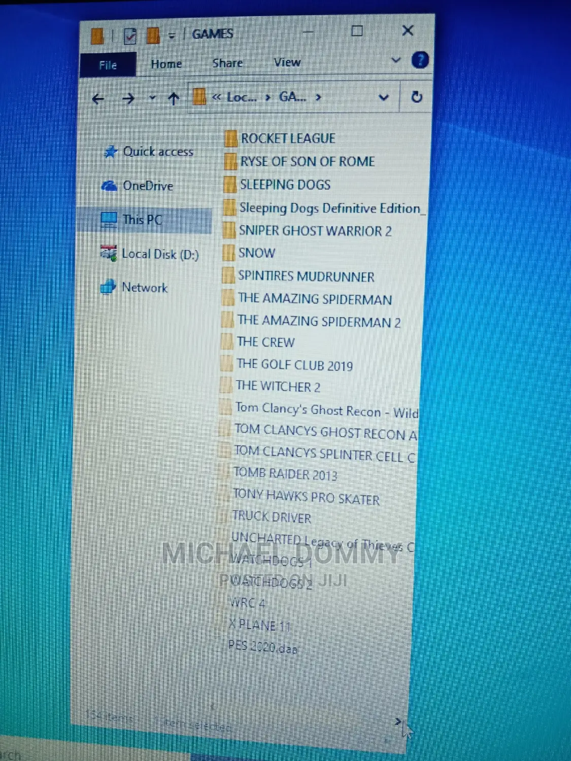Switch to the Home ribbon tab
571x761 pixels.
(x=166, y=64)
